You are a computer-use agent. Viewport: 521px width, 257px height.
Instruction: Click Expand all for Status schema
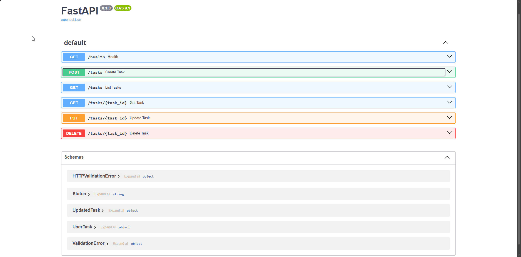point(102,194)
